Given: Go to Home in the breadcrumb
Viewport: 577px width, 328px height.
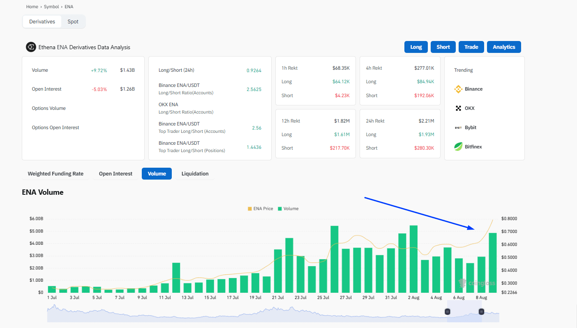Looking at the screenshot, I should tap(32, 7).
